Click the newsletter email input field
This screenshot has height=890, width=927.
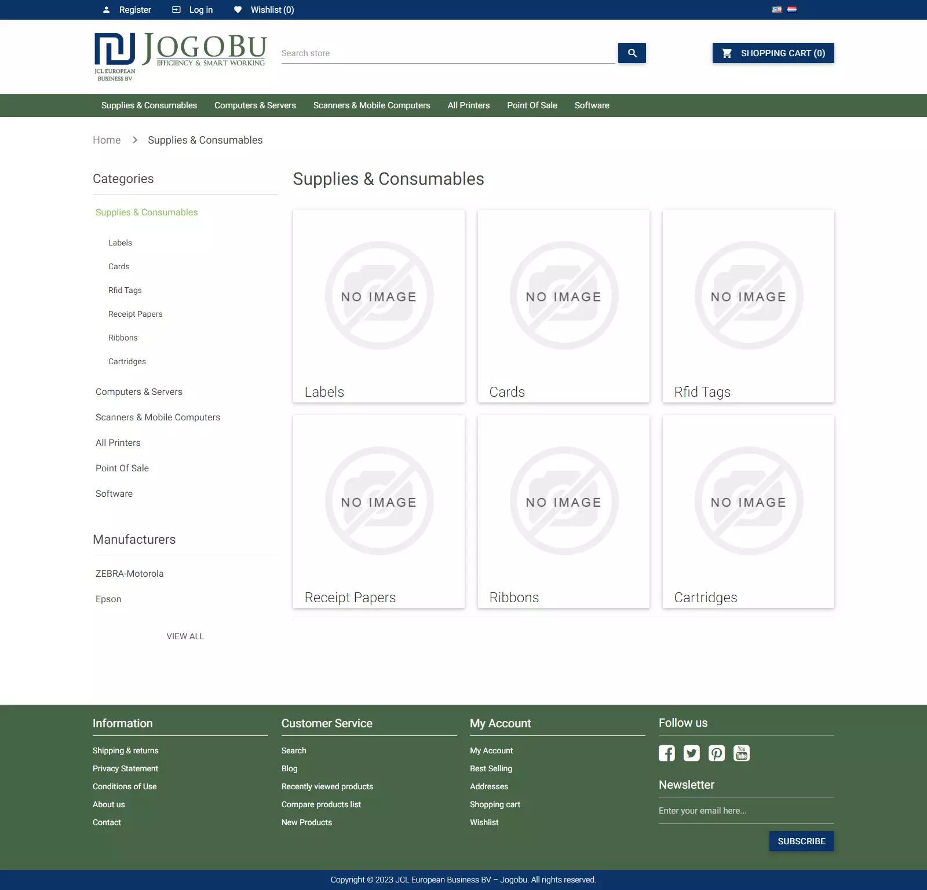[746, 811]
